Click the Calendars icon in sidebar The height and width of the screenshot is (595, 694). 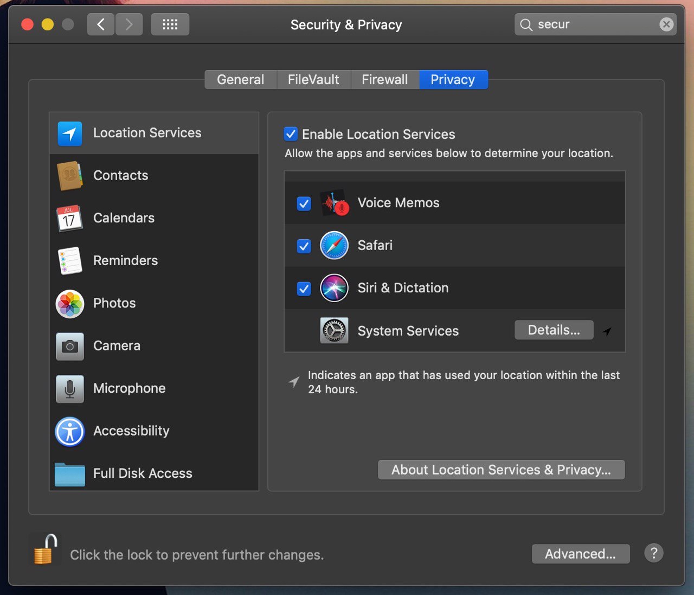[x=70, y=218]
